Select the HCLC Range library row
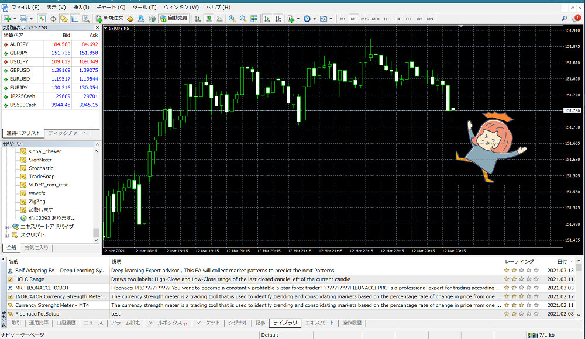Viewport: 585px width, 339px height. click(x=292, y=279)
